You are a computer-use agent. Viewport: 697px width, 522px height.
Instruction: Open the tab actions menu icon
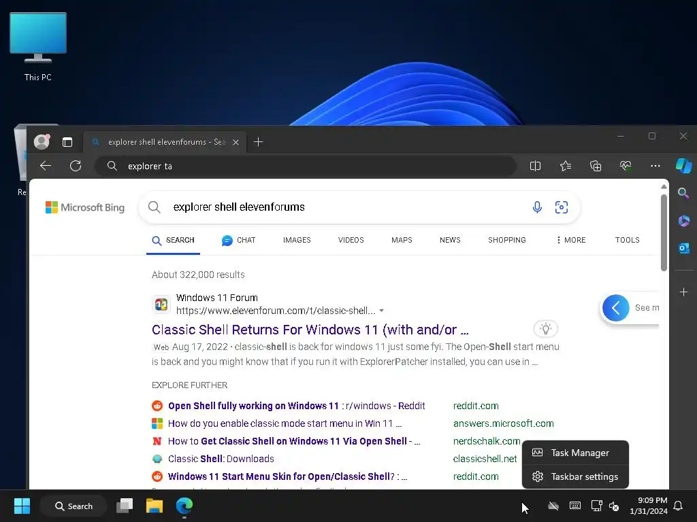67,142
